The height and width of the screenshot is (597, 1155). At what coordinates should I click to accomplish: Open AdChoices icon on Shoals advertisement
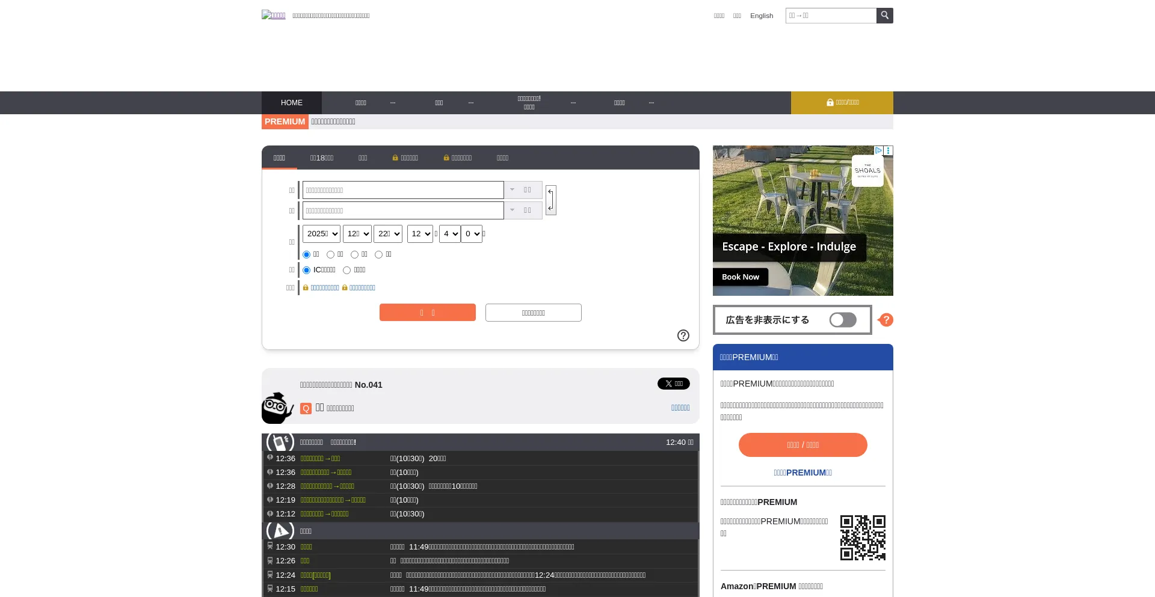[878, 150]
